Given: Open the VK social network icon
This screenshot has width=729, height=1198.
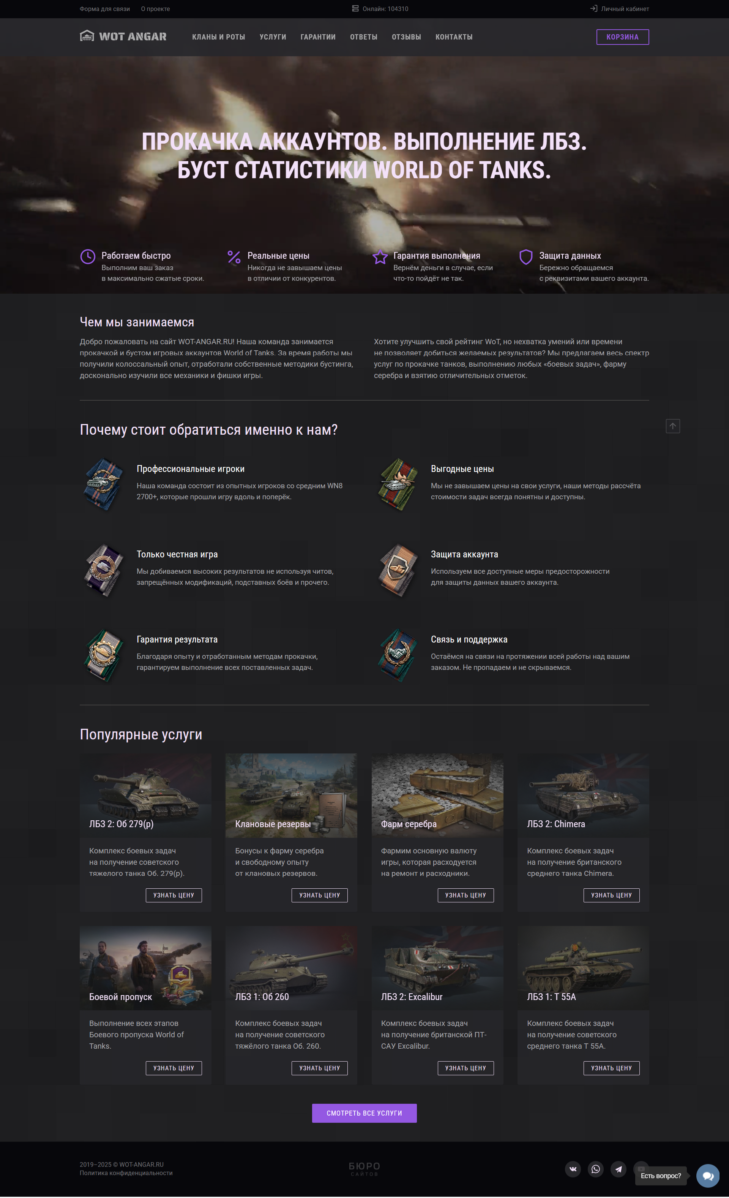Looking at the screenshot, I should coord(573,1170).
